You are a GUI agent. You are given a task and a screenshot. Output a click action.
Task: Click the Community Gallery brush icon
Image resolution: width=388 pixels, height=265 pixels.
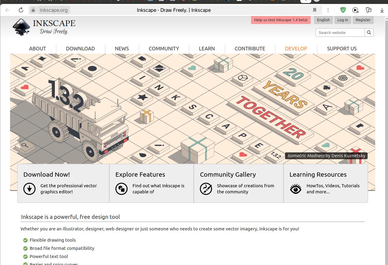[x=206, y=189]
